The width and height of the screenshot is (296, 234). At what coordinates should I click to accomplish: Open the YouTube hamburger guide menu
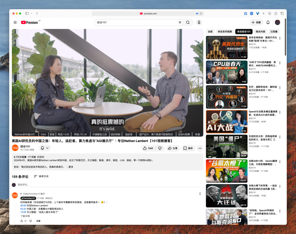coord(15,22)
